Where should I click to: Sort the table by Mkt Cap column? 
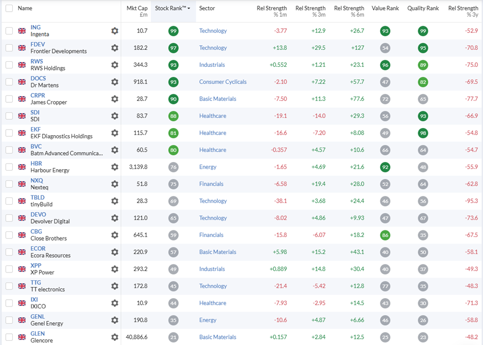(137, 11)
